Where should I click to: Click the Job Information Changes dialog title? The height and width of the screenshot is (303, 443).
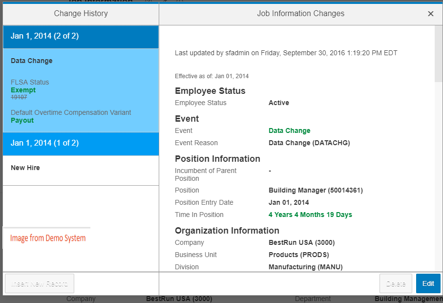click(x=300, y=14)
